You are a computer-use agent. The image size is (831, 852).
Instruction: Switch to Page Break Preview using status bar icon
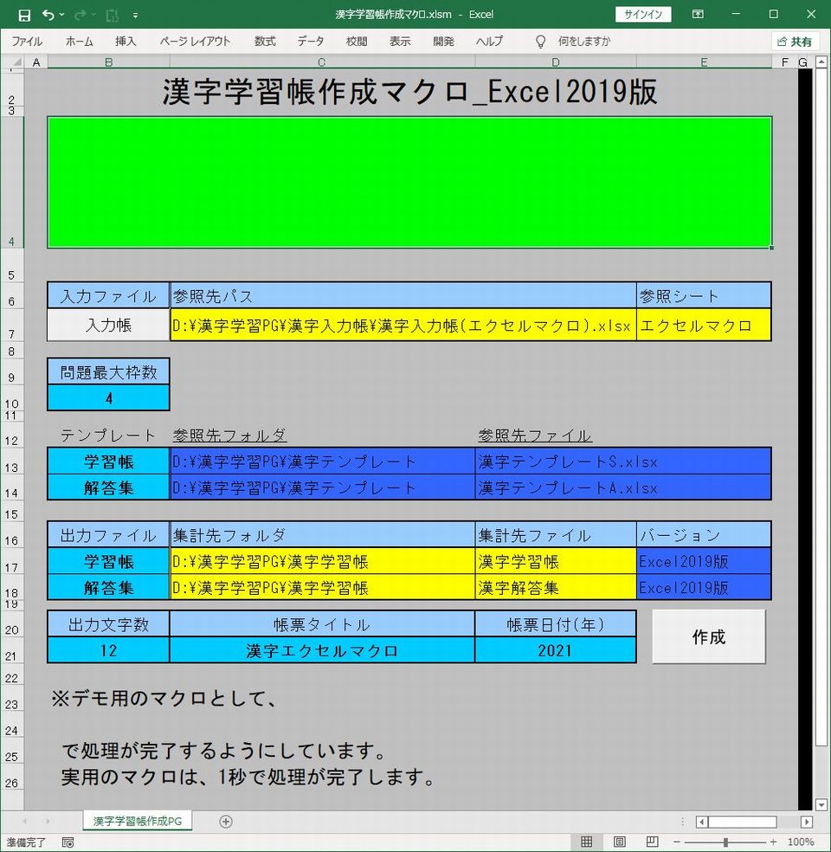pos(650,841)
